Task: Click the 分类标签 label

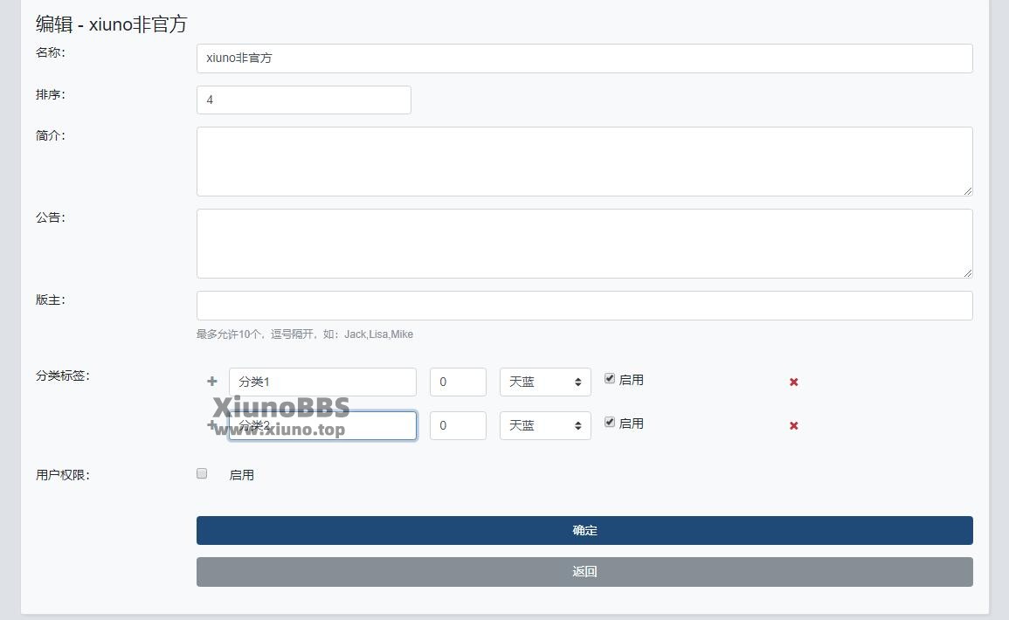Action: 62,375
